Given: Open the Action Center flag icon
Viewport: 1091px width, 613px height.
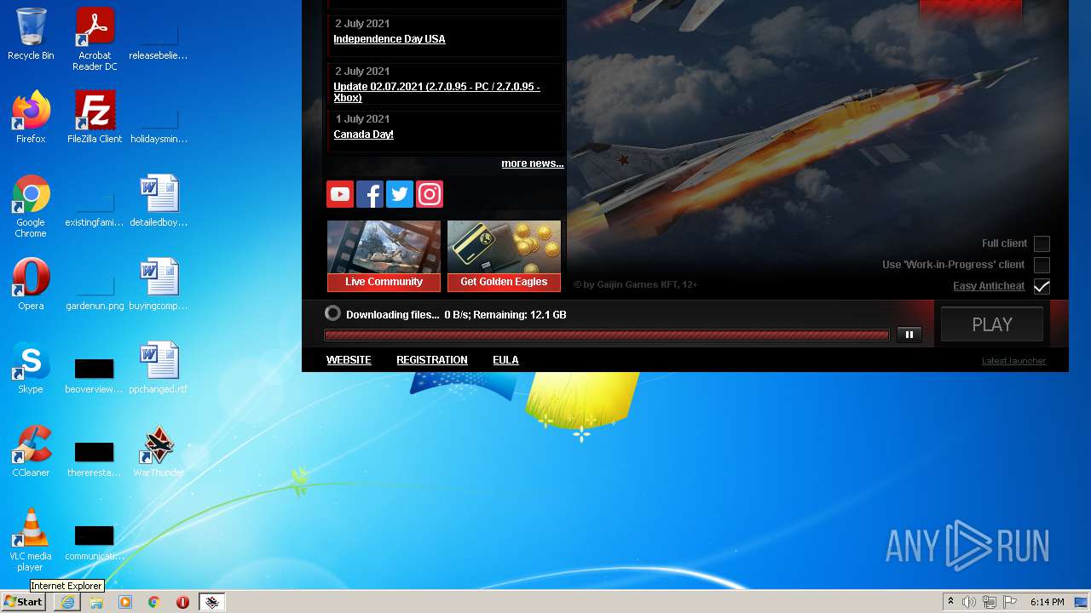Looking at the screenshot, I should pos(1010,602).
